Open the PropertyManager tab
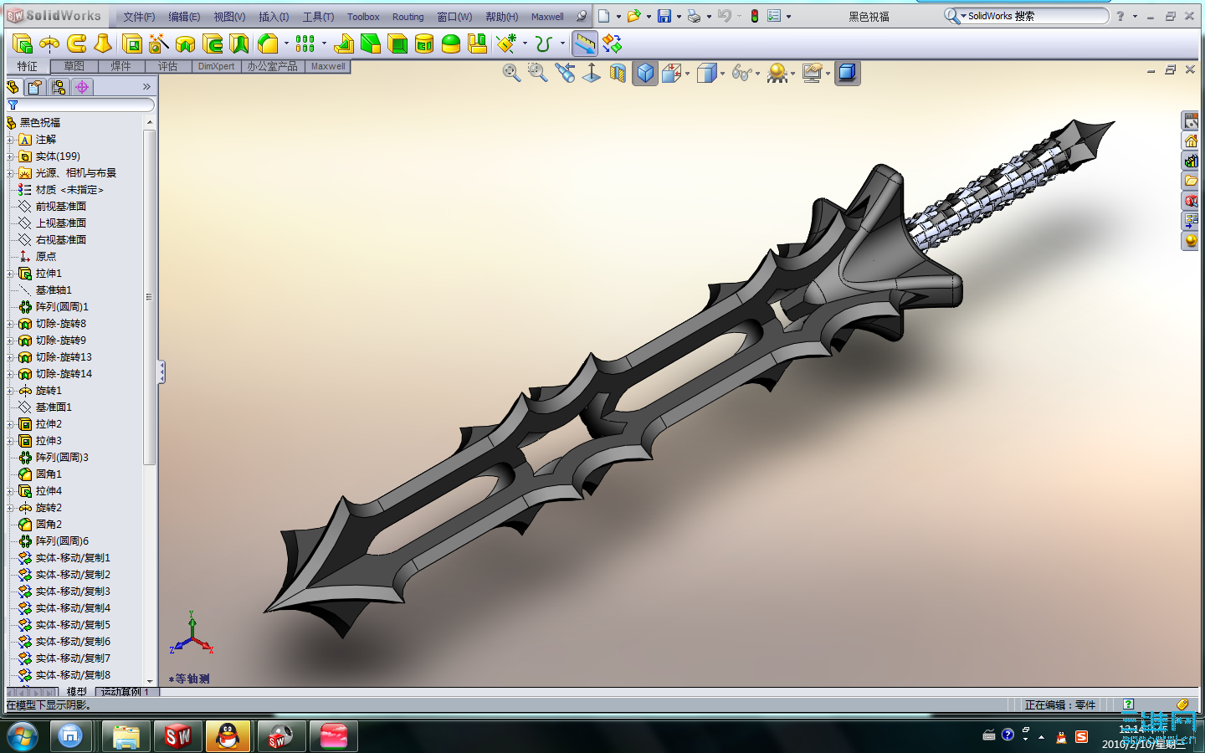Image resolution: width=1205 pixels, height=753 pixels. (x=35, y=87)
